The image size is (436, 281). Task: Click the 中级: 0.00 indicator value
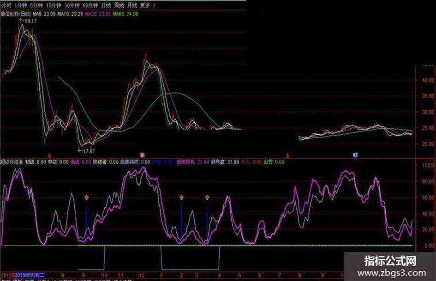click(58, 161)
